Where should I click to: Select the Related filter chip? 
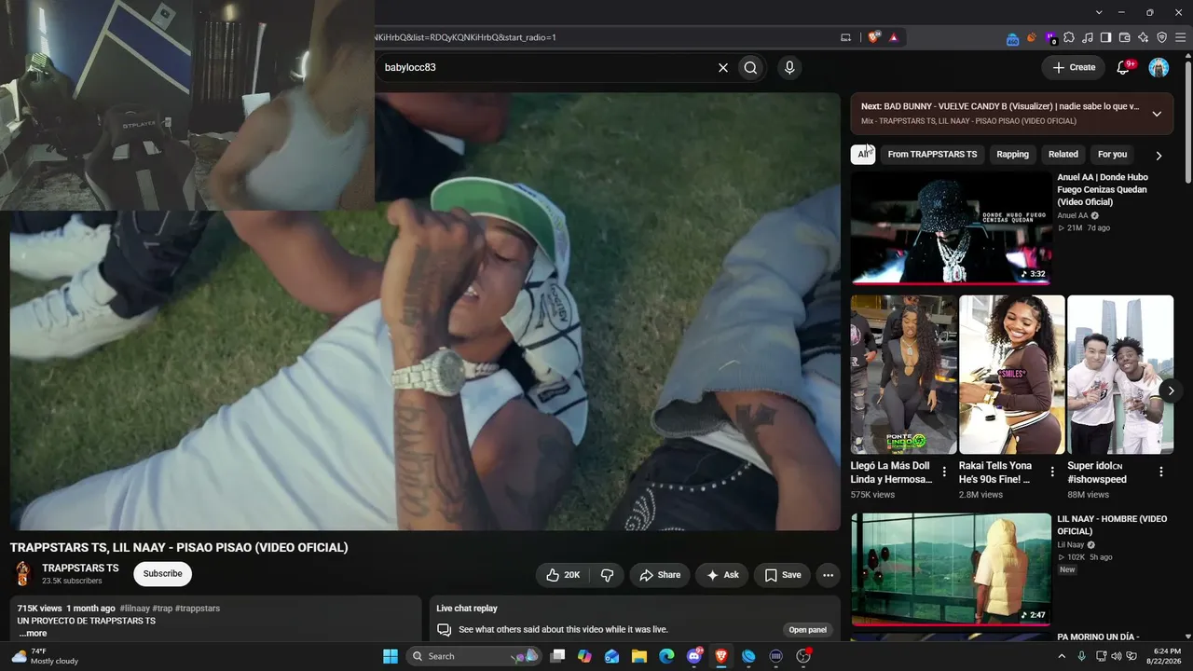pyautogui.click(x=1063, y=155)
